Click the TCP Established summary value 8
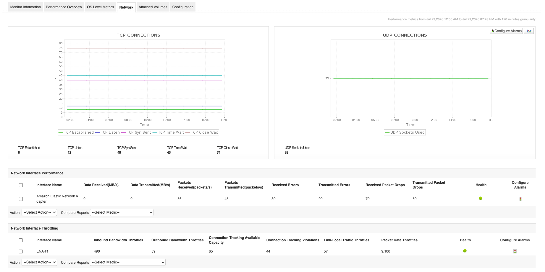This screenshot has width=545, height=272. (19, 153)
